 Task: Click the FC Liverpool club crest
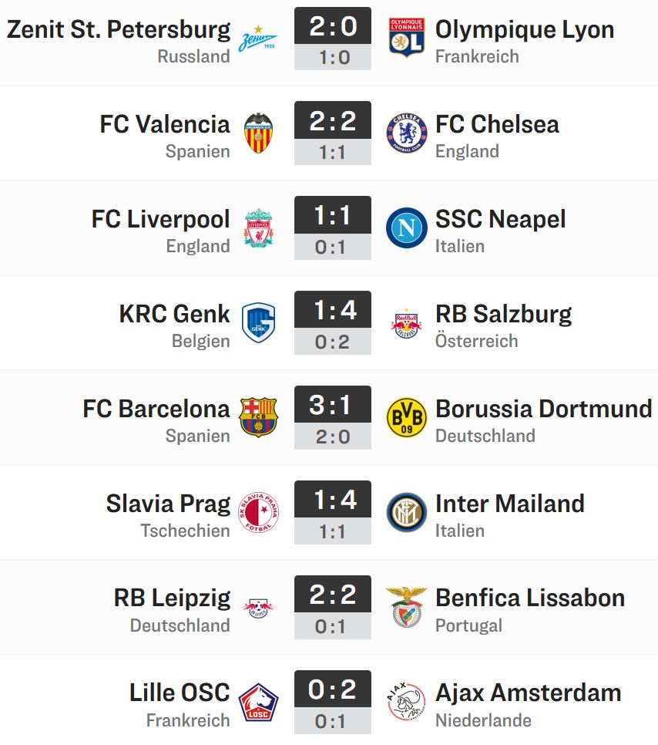coord(258,228)
